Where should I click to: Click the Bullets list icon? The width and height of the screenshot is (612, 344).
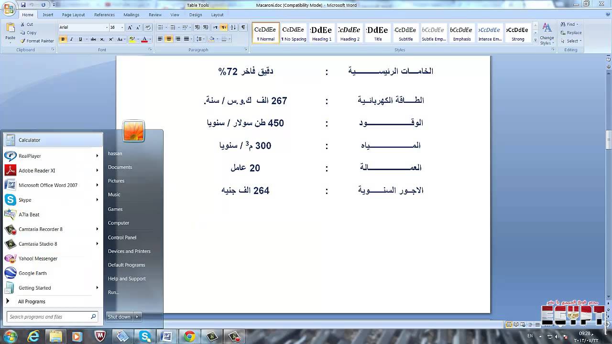pyautogui.click(x=160, y=28)
